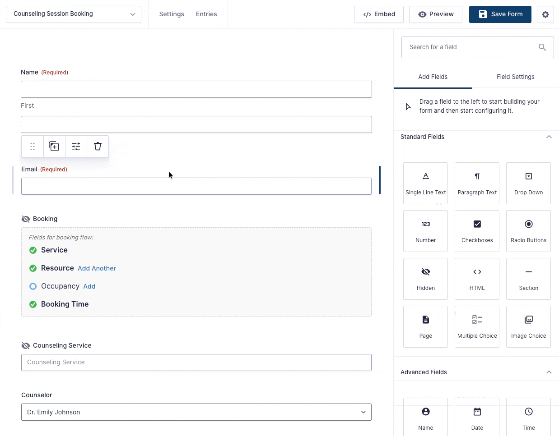The image size is (559, 436).
Task: Add an Image Choice field
Action: 528,326
